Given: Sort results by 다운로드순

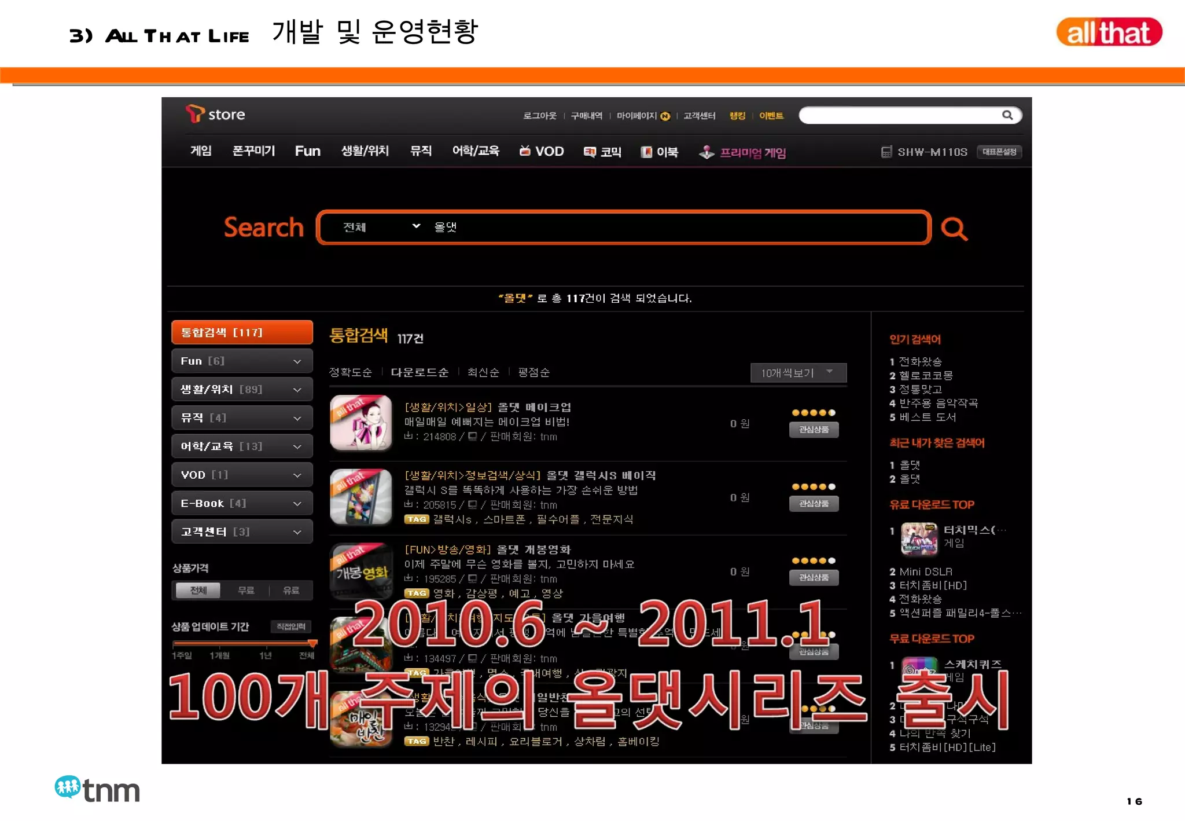Looking at the screenshot, I should click(x=419, y=372).
